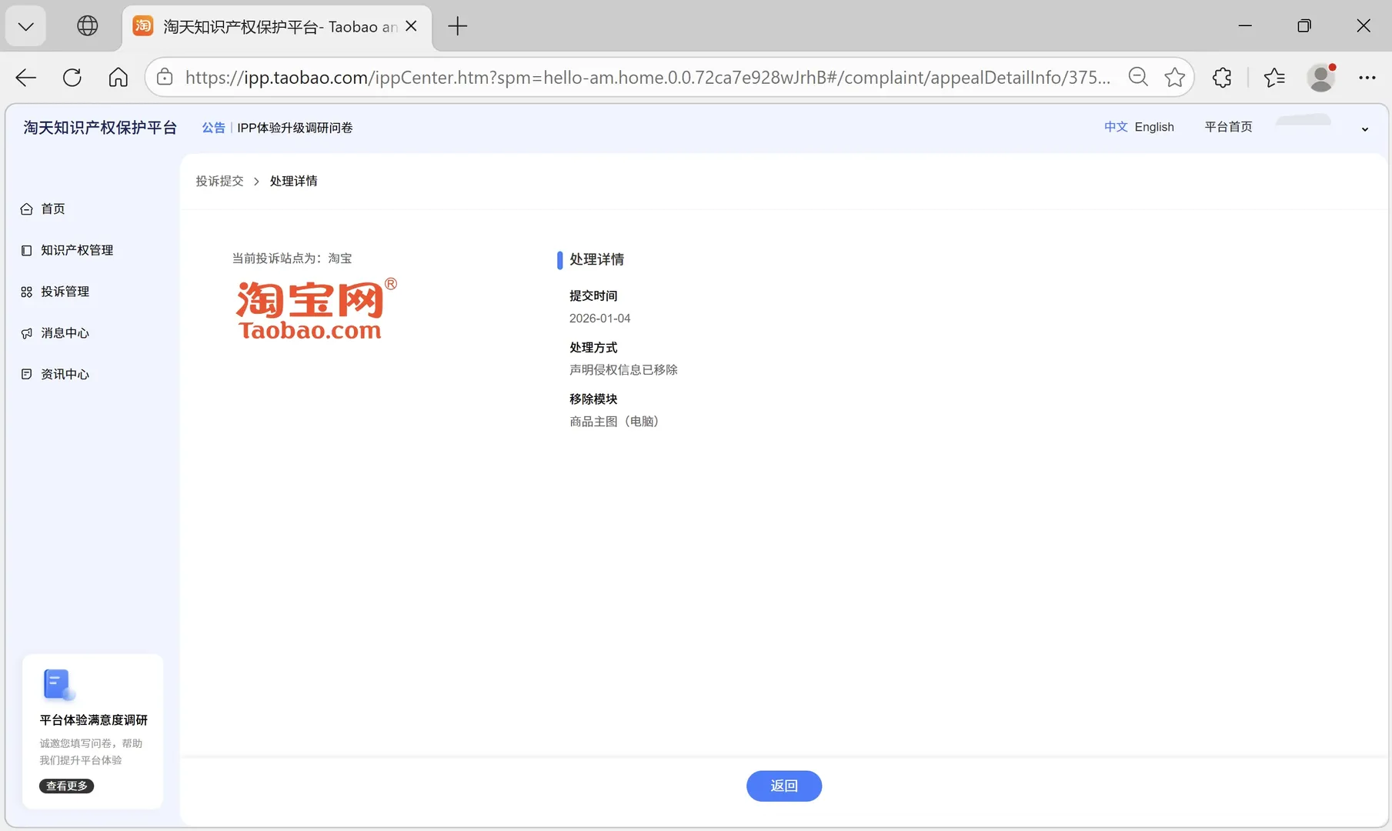Navigate to 投诉提交 breadcrumb
This screenshot has height=831, width=1392.
pyautogui.click(x=219, y=181)
